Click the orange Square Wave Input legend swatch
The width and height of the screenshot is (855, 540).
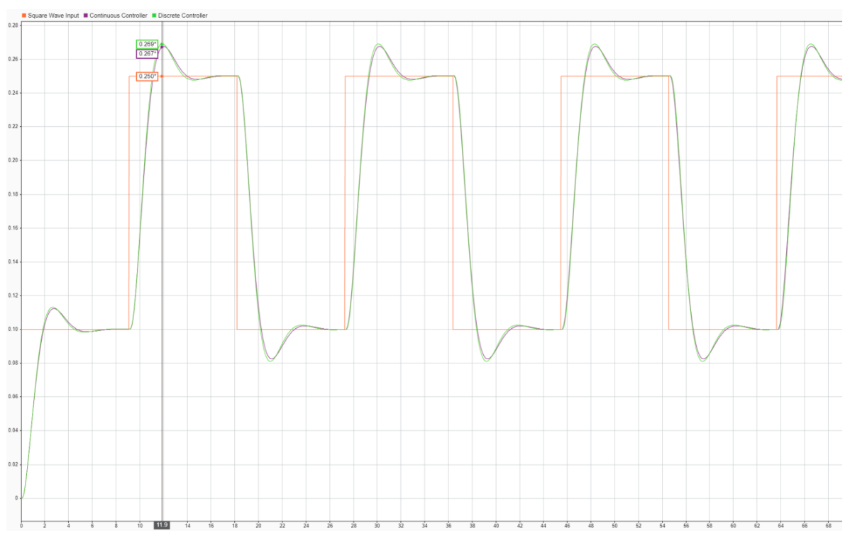(x=23, y=15)
